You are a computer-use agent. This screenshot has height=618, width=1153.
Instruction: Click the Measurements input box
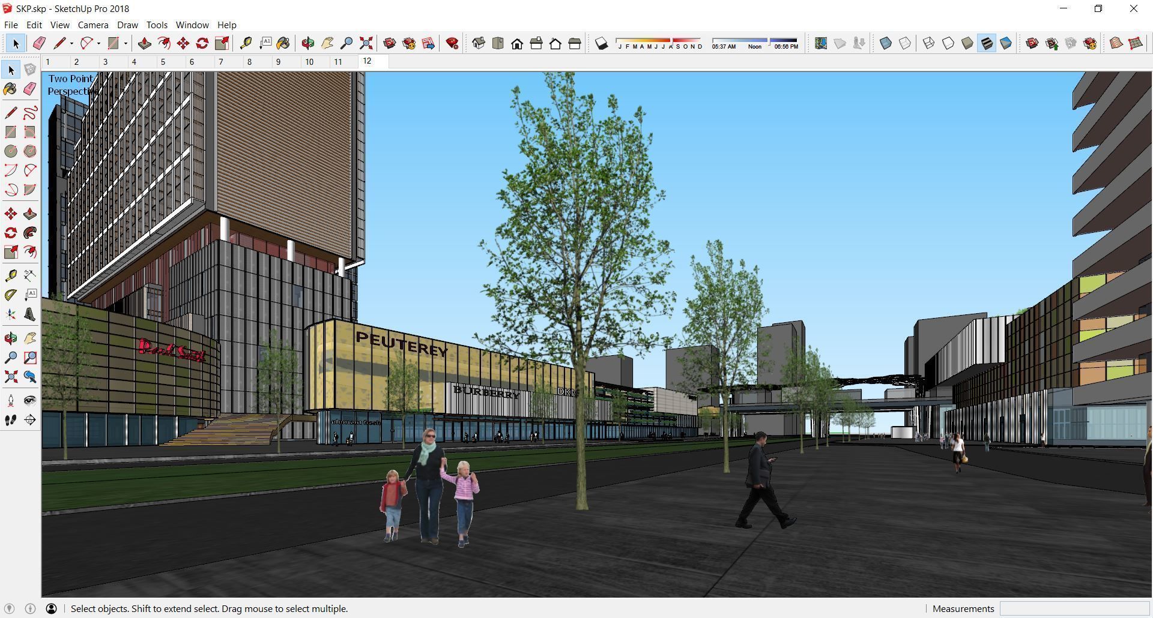coord(1074,608)
